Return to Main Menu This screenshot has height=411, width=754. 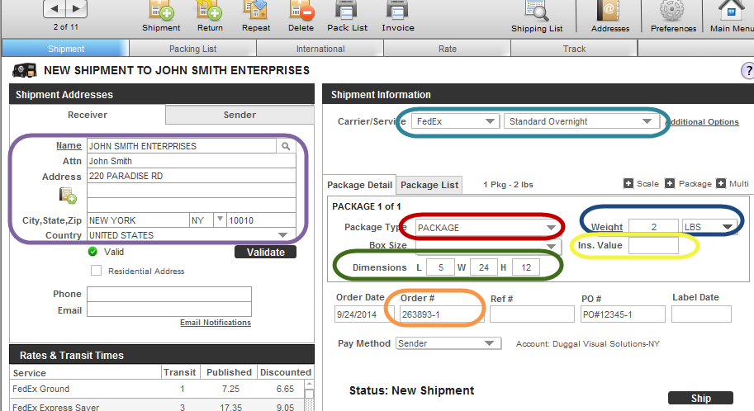[x=732, y=17]
